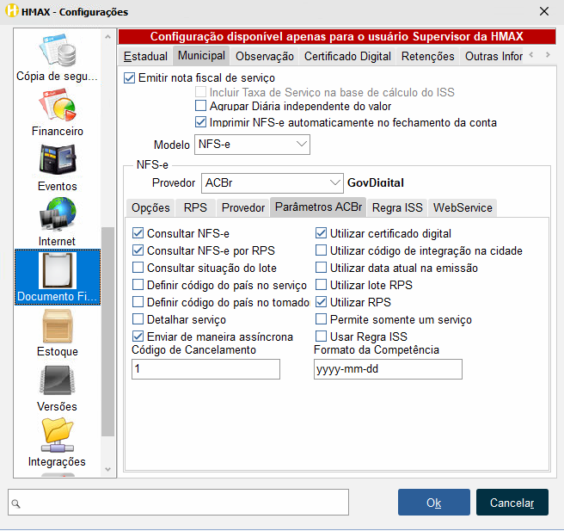Image resolution: width=564 pixels, height=531 pixels.
Task: Open the Cópia de segurança sidebar icon
Action: (x=58, y=53)
